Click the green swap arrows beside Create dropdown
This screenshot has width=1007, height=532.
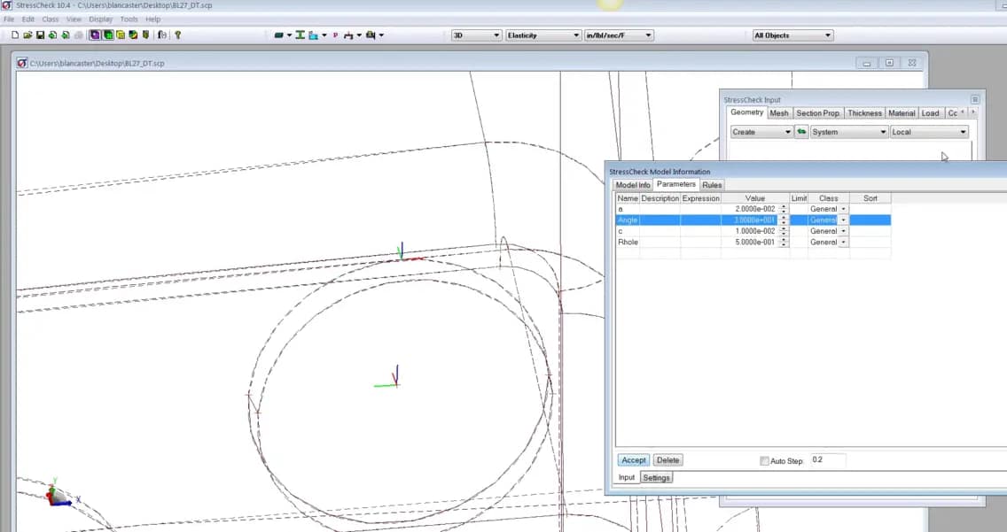coord(800,131)
